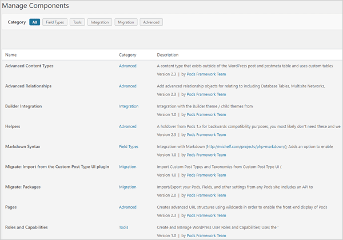Viewport: 343px width, 240px height.
Task: Click the Name column header
Action: pos(11,55)
